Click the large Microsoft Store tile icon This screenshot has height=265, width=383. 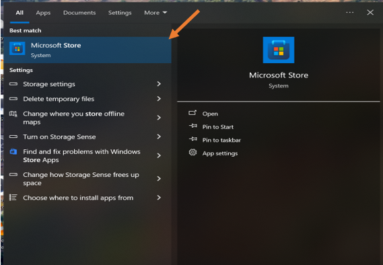(279, 50)
